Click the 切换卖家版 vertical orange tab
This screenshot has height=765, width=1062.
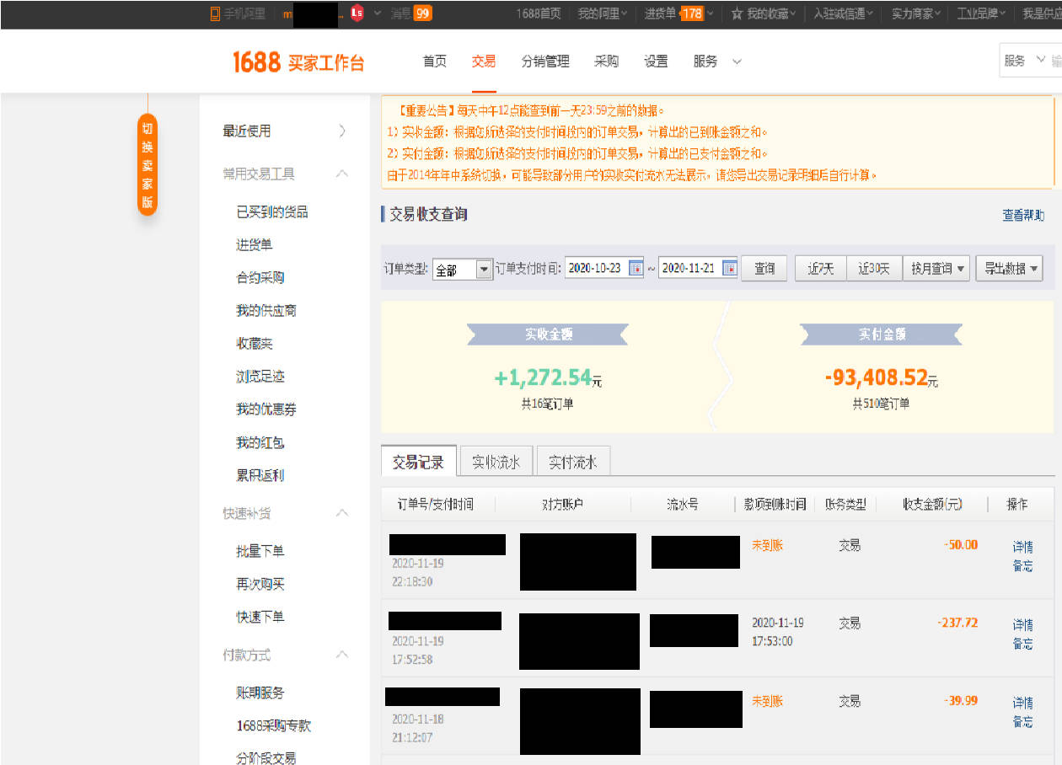[x=147, y=164]
